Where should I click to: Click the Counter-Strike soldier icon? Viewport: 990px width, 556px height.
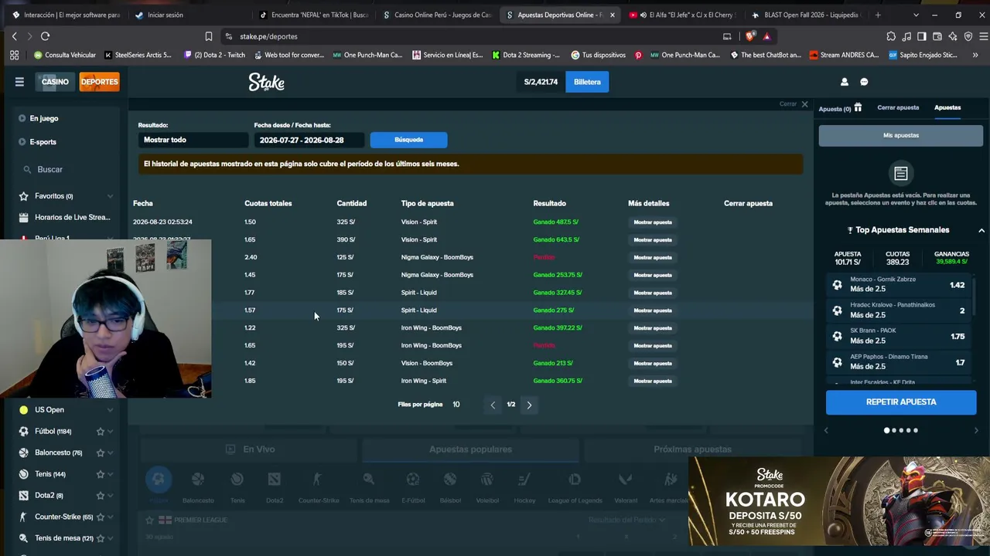coord(23,517)
